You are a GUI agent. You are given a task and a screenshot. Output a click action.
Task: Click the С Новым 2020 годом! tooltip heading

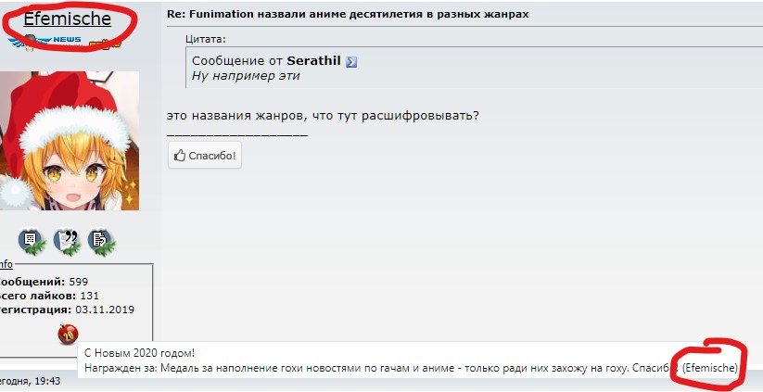(x=140, y=353)
